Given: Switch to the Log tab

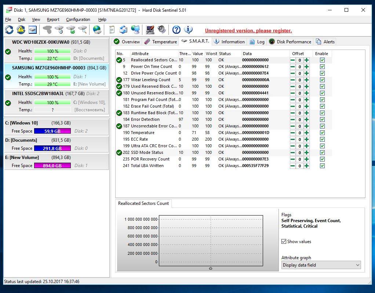Looking at the screenshot, I should click(x=257, y=41).
